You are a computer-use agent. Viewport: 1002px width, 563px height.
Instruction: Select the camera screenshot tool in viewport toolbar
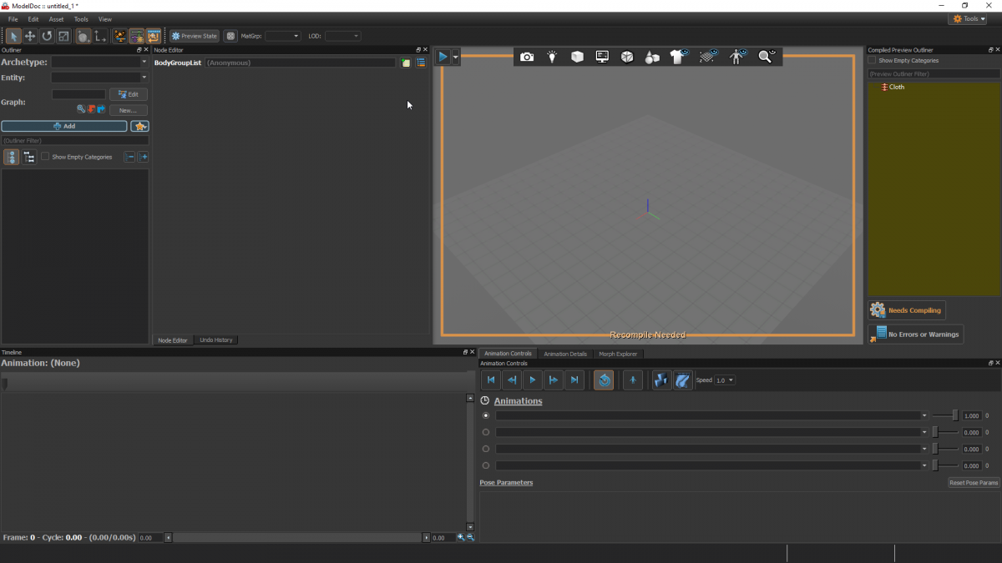527,57
